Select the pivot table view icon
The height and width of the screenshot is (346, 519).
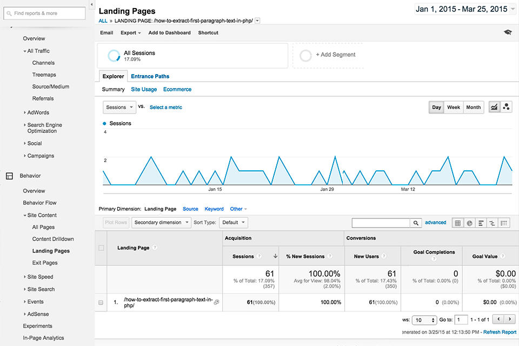(x=504, y=223)
